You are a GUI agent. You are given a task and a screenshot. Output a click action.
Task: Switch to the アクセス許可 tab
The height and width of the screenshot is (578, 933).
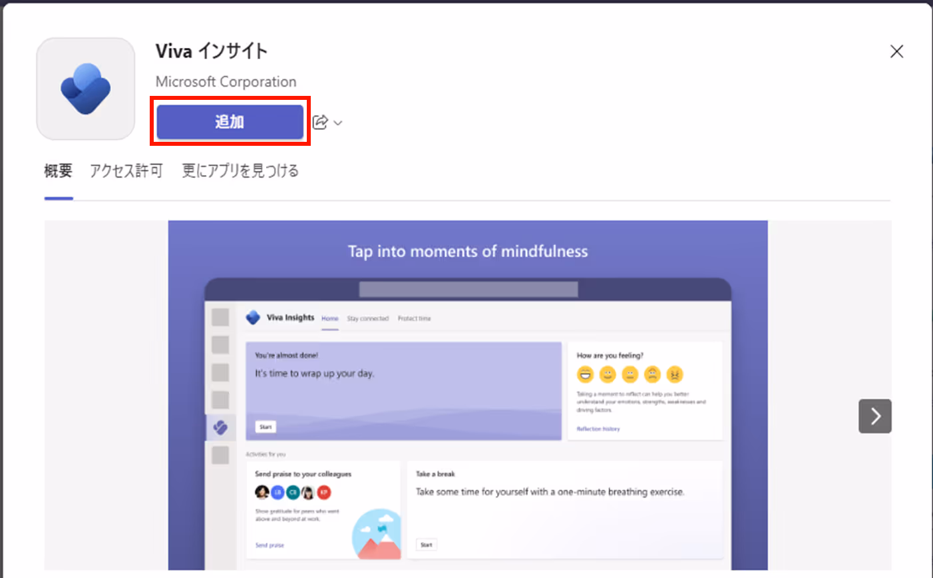[x=126, y=171]
